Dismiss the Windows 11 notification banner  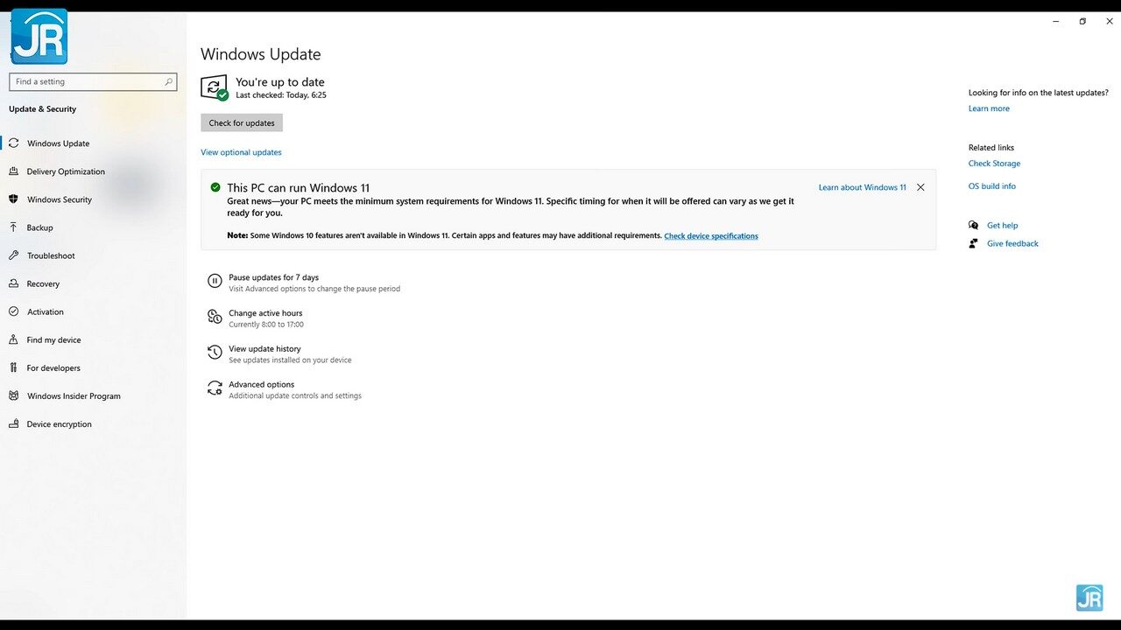click(920, 187)
